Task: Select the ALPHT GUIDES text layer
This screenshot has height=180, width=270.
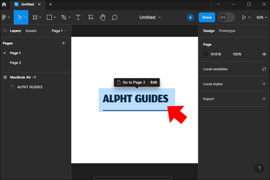Action: (x=30, y=87)
